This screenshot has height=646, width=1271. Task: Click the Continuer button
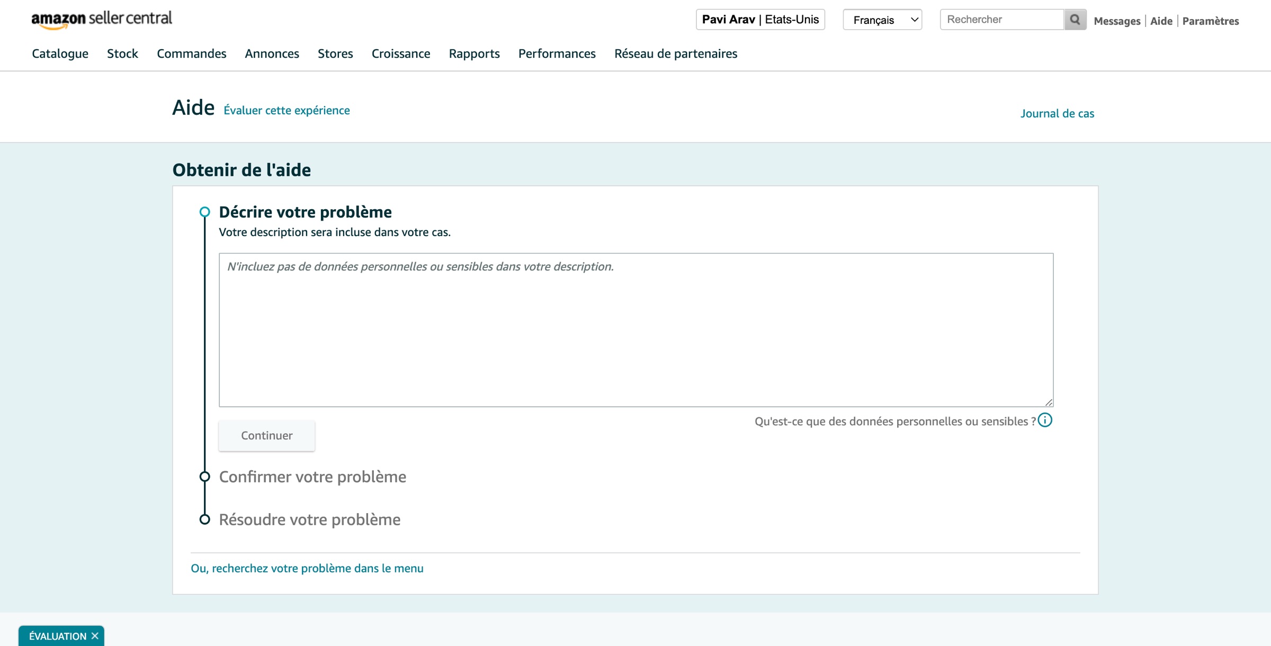coord(267,436)
